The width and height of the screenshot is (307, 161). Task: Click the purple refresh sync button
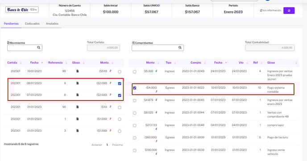(x=289, y=11)
